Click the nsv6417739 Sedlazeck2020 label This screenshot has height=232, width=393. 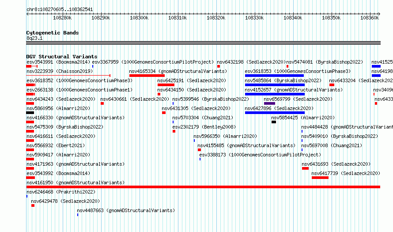click(346, 173)
